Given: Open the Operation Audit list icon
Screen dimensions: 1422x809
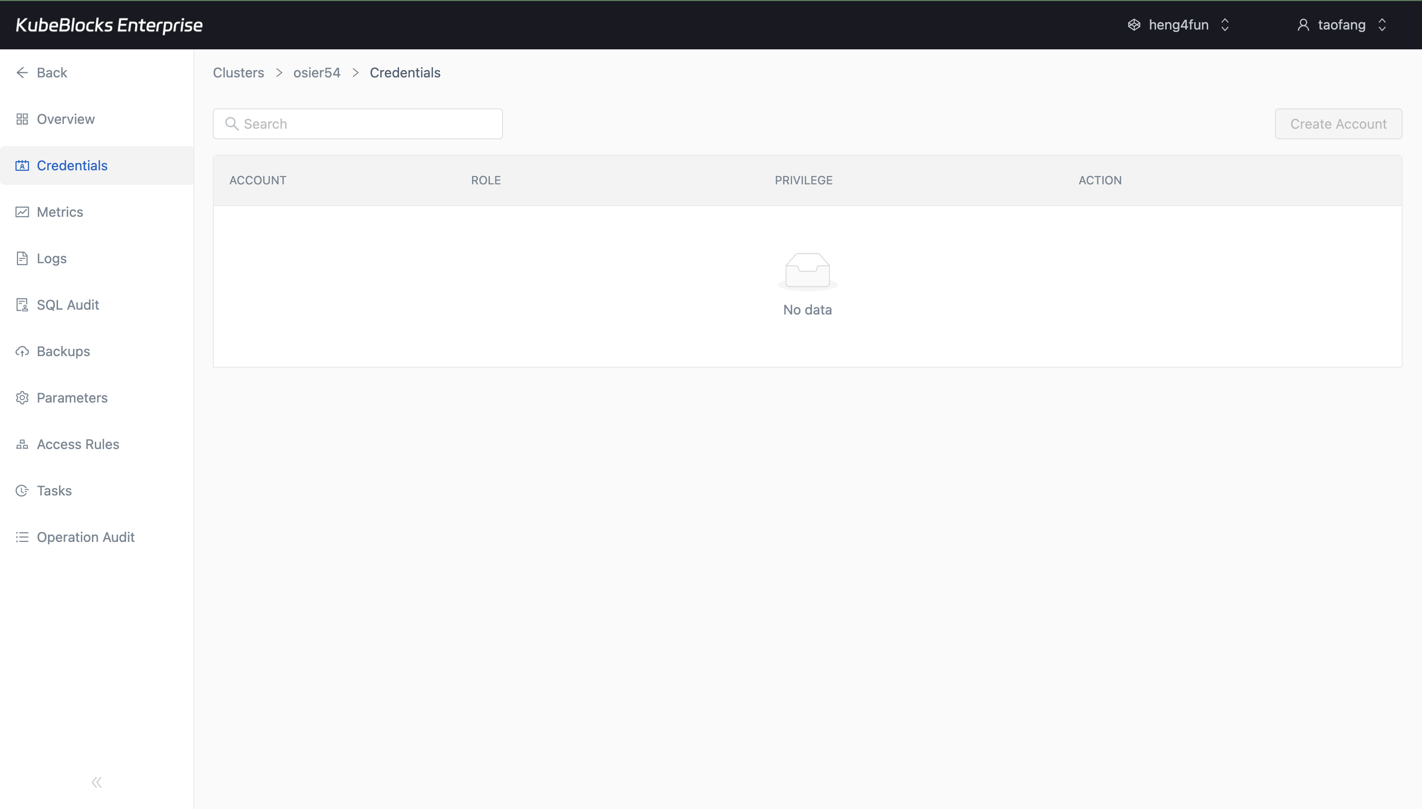Looking at the screenshot, I should [22, 537].
